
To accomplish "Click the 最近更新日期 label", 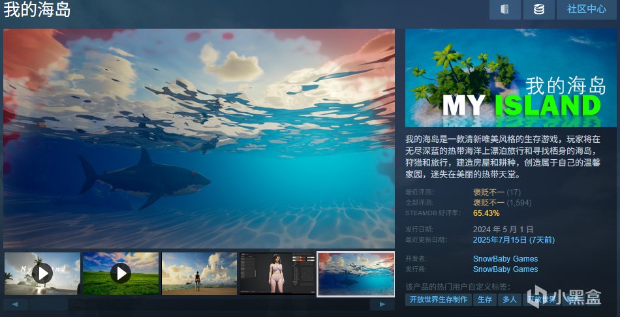I will point(426,240).
